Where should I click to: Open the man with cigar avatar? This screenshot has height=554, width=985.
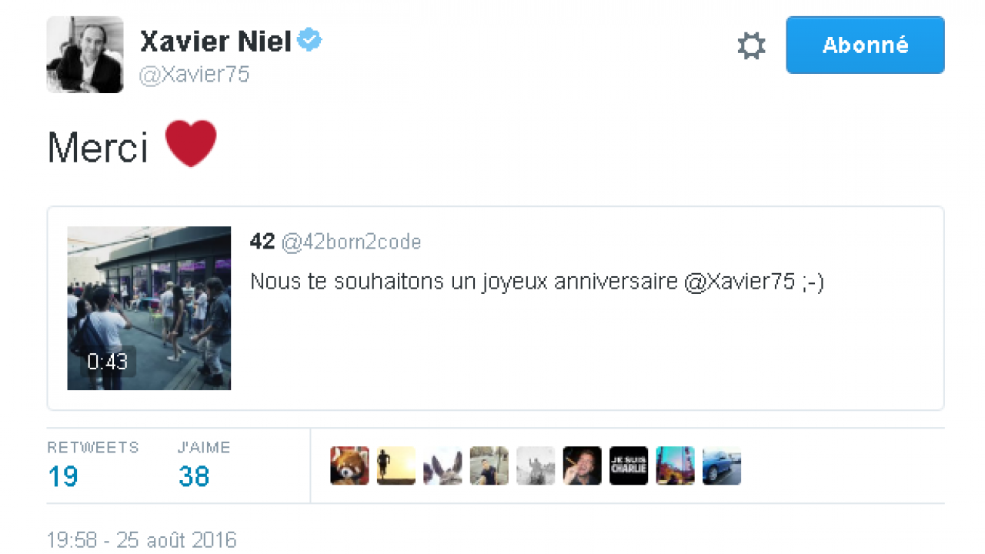click(x=583, y=466)
